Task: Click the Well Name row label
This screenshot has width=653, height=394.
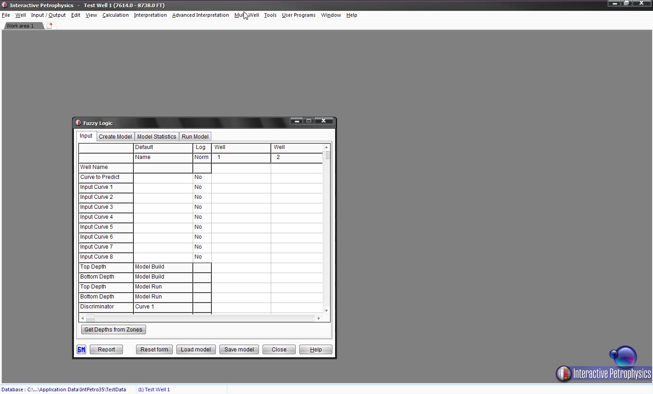Action: 106,168
